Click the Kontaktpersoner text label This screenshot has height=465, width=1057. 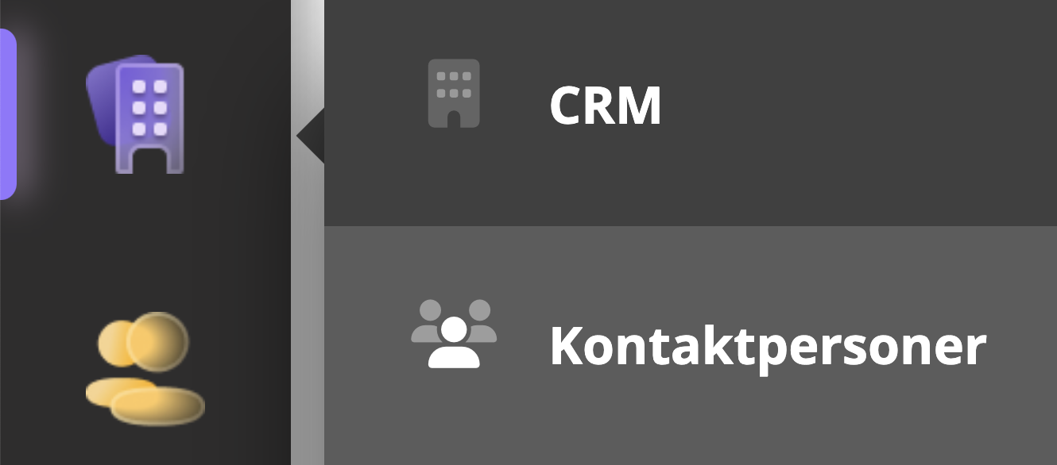768,347
